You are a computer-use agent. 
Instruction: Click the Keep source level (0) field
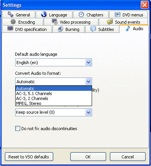click(54, 112)
